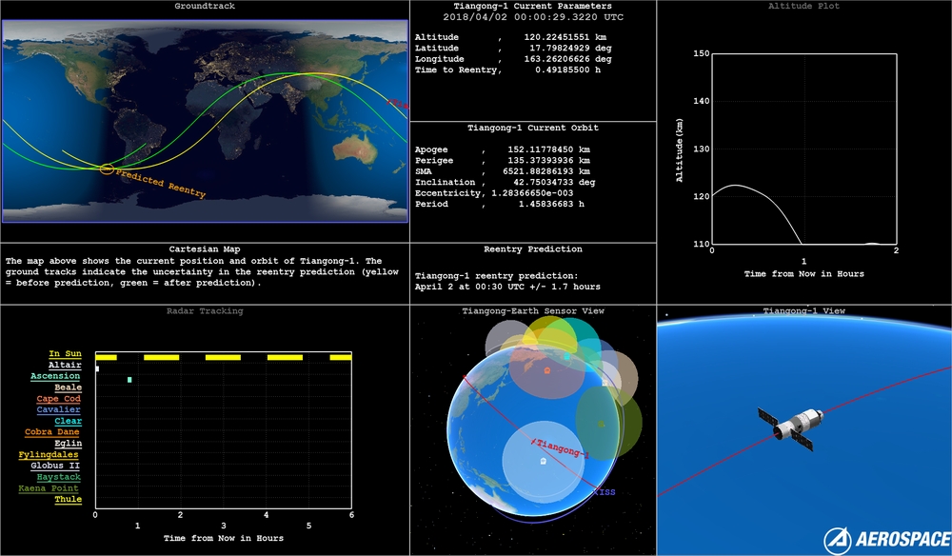Click the AEROSPACE wordmark text
The height and width of the screenshot is (556, 952).
coord(902,540)
